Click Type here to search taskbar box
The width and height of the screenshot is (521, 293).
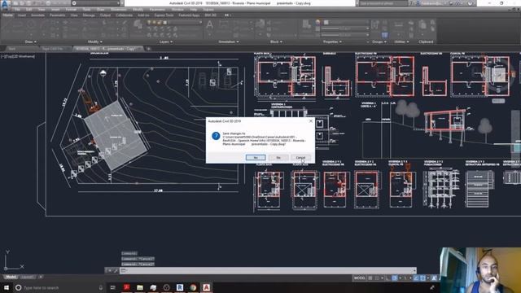pyautogui.click(x=59, y=287)
